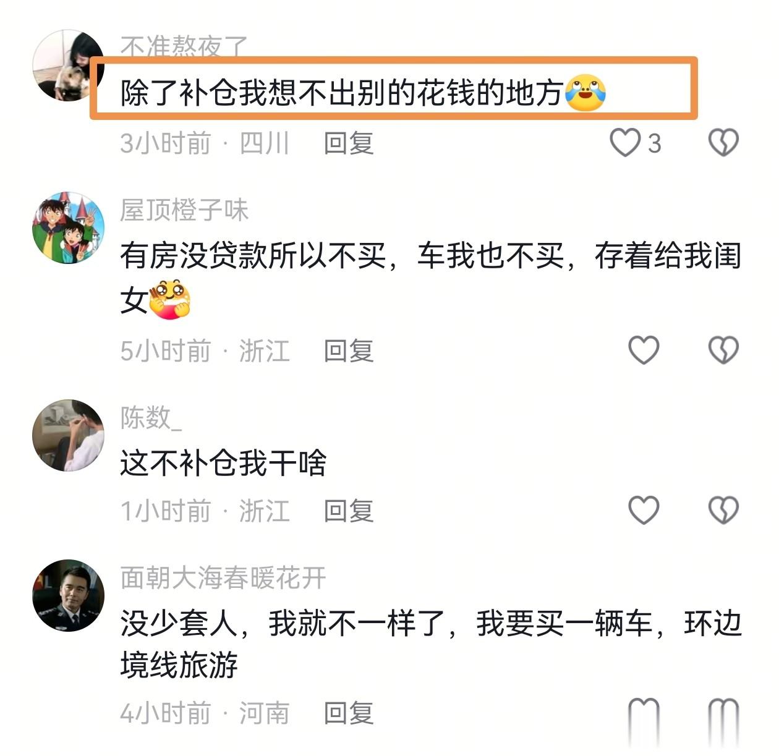
Task: Dislike 陈数_'s comment
Action: click(x=723, y=511)
